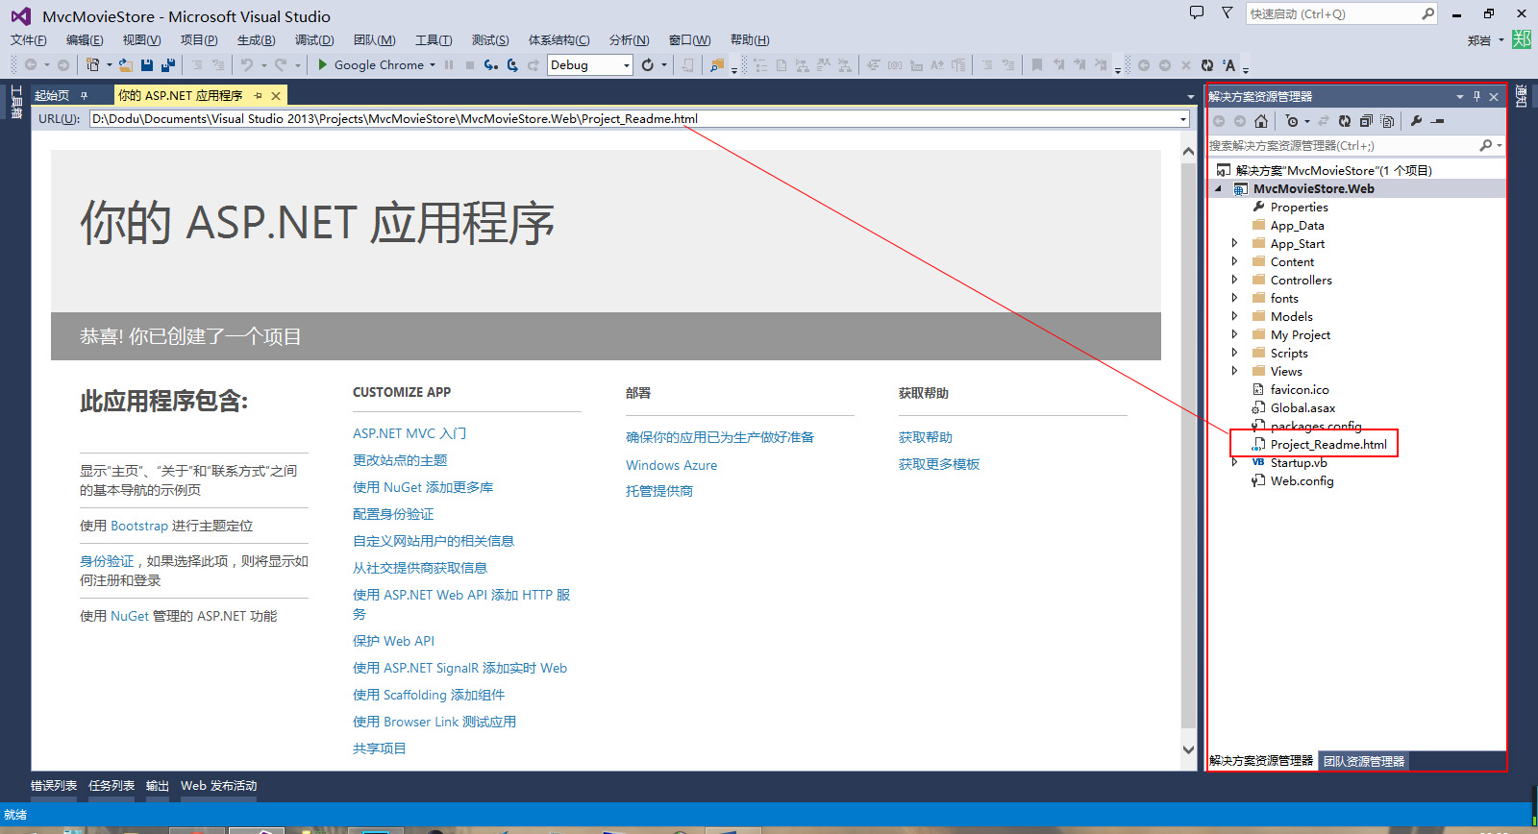Click the Step Into debug icon
1538x834 pixels.
(491, 65)
